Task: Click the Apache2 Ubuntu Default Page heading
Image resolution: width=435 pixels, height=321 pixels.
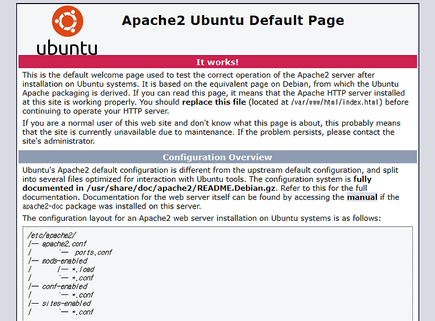Action: (x=233, y=20)
